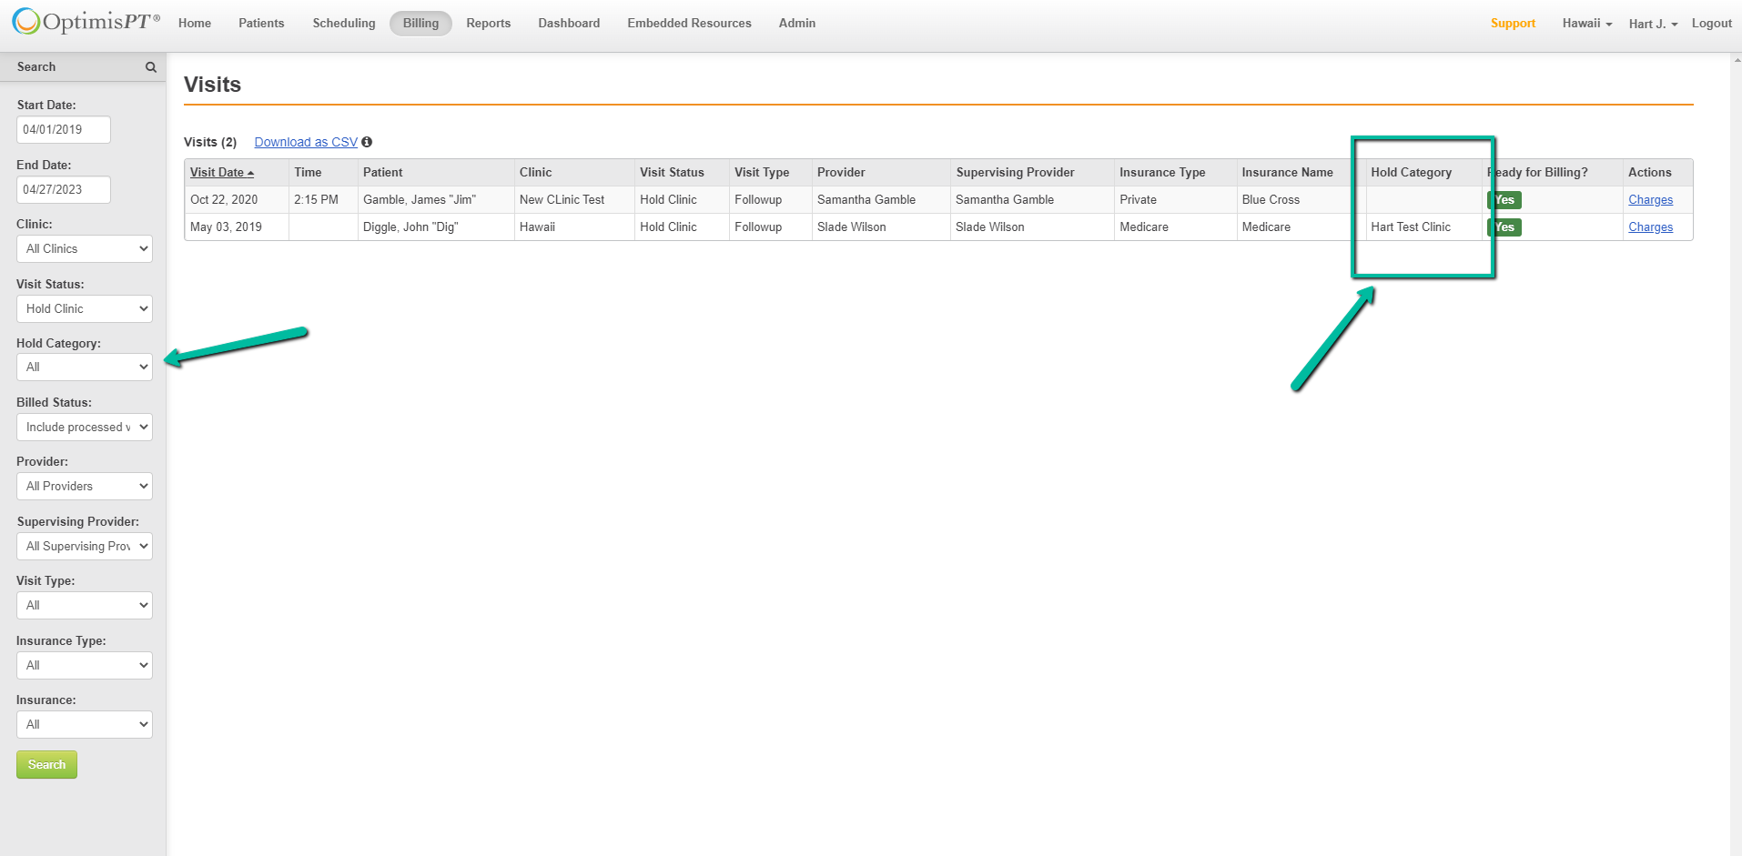
Task: Open the Clinic dropdown showing All Clinics
Action: click(84, 248)
